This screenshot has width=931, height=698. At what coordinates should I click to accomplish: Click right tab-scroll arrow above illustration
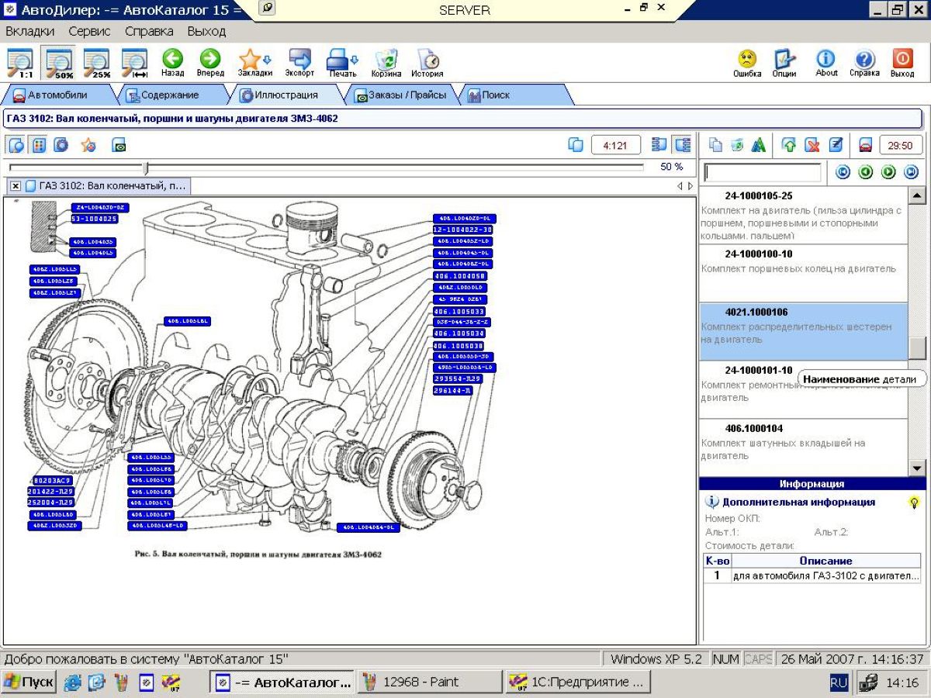pyautogui.click(x=690, y=186)
